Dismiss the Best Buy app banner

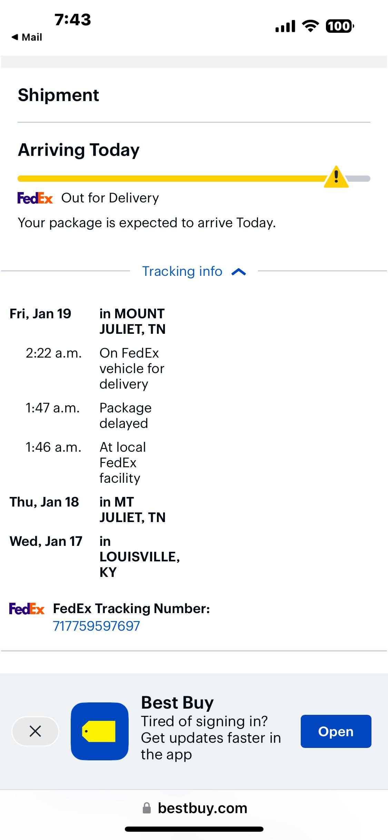35,731
